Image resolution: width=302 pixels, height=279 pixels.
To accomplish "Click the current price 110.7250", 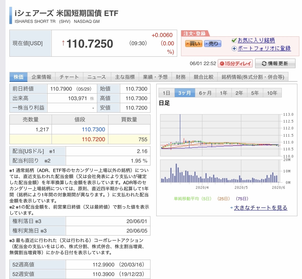I will tap(90, 44).
